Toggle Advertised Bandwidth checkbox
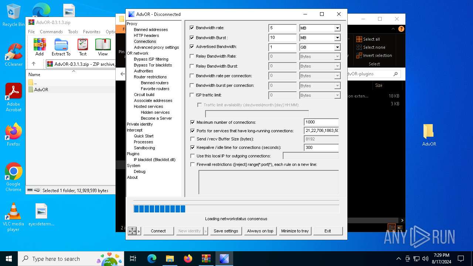The image size is (473, 266). pyautogui.click(x=192, y=47)
